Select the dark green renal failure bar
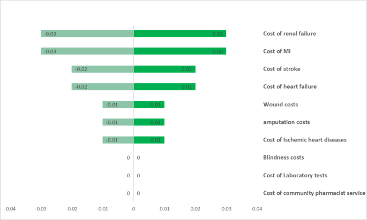Screen dimensions: 367x220 click(x=180, y=34)
